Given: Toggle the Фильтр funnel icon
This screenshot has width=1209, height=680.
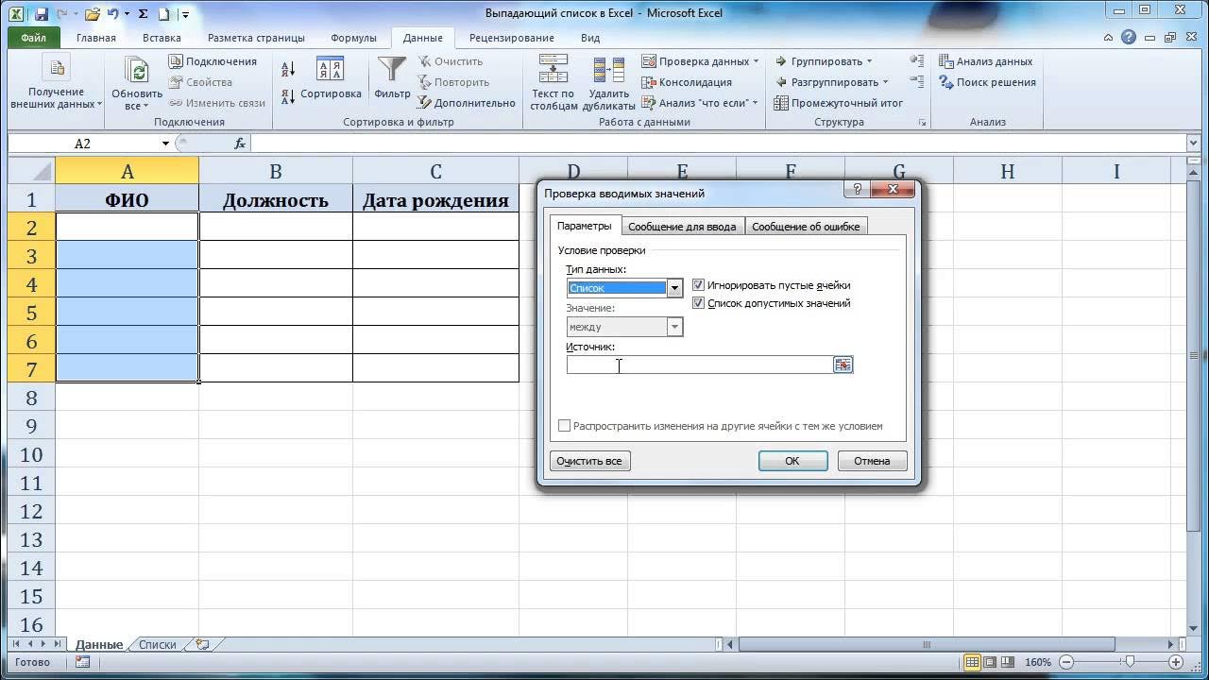Looking at the screenshot, I should pyautogui.click(x=392, y=70).
